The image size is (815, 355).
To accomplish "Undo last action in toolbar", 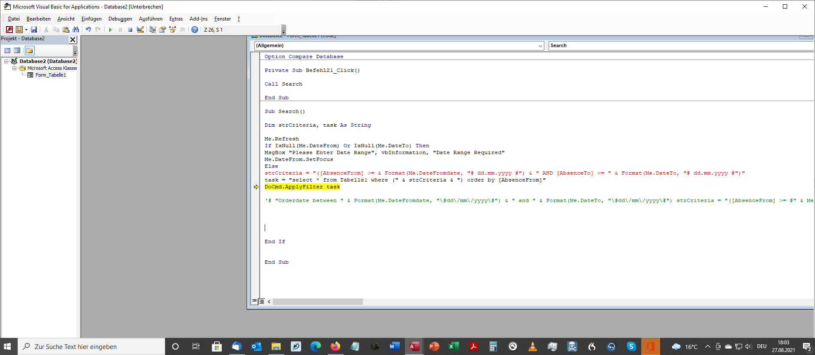I will click(x=88, y=30).
